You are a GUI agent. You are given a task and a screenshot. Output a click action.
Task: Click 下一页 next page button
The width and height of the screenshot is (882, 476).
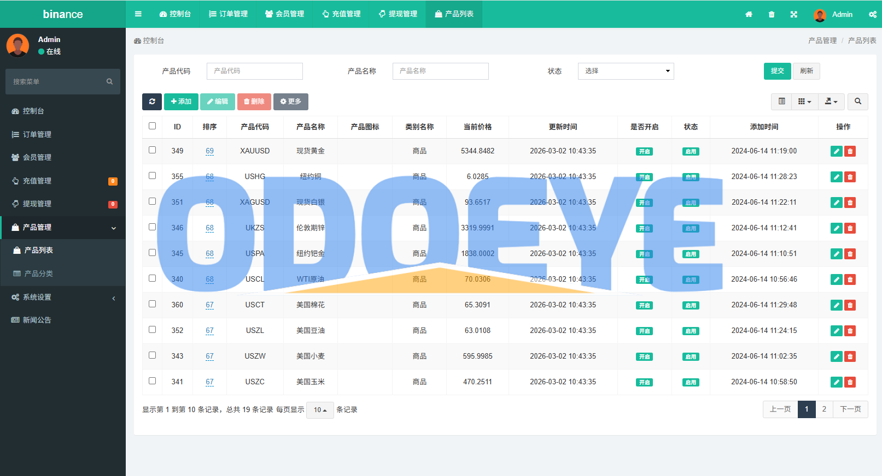[x=850, y=409]
